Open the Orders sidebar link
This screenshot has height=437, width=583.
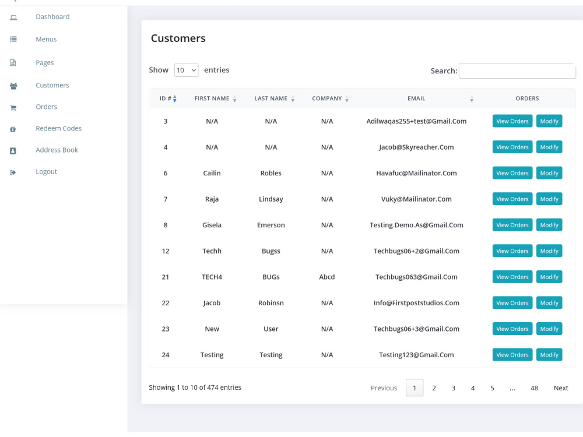pyautogui.click(x=47, y=107)
